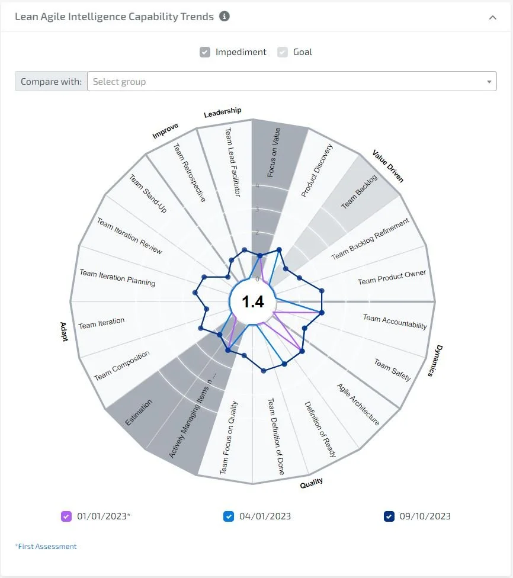Screen dimensions: 513x578
Task: Enable the Goal checkbox
Action: point(283,52)
